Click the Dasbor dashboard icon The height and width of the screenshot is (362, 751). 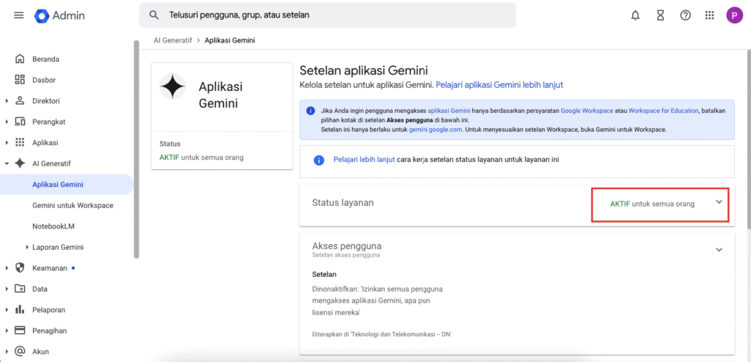point(20,80)
